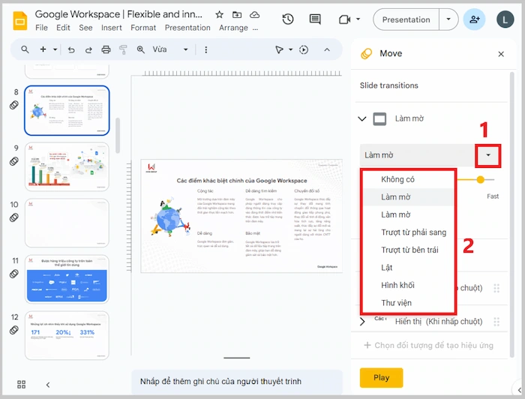Choose Trượt từ bên trái option
The width and height of the screenshot is (525, 399).
(409, 250)
